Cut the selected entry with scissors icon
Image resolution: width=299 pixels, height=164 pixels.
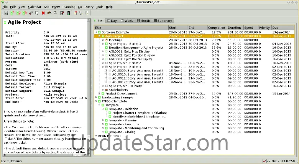[31, 13]
